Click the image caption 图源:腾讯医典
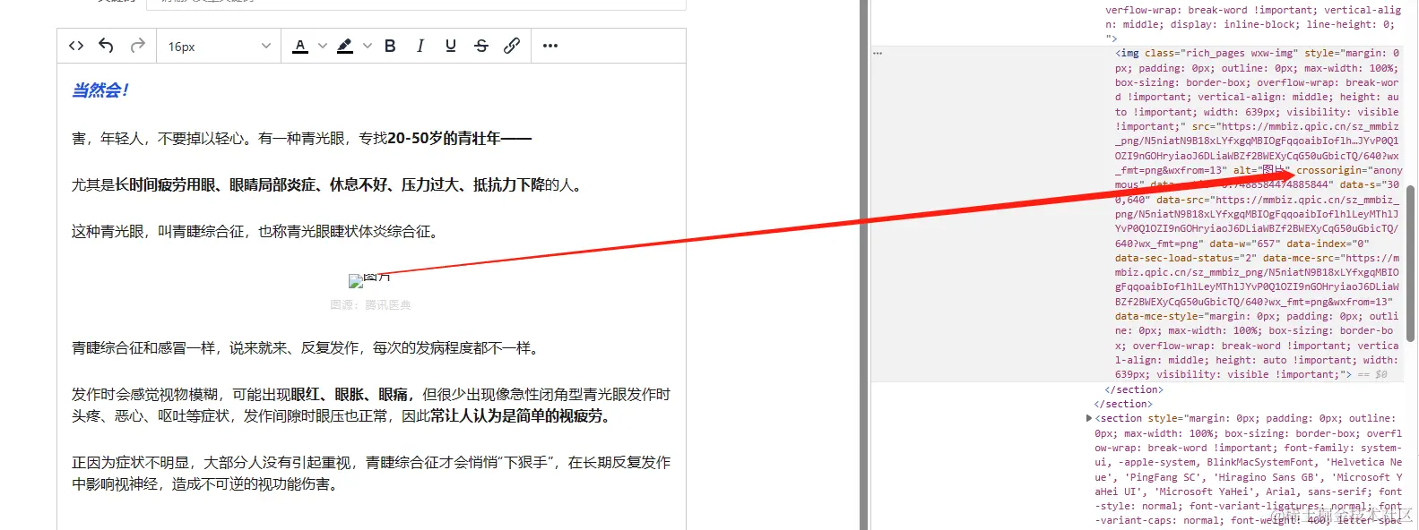Image resolution: width=1419 pixels, height=530 pixels. [370, 305]
